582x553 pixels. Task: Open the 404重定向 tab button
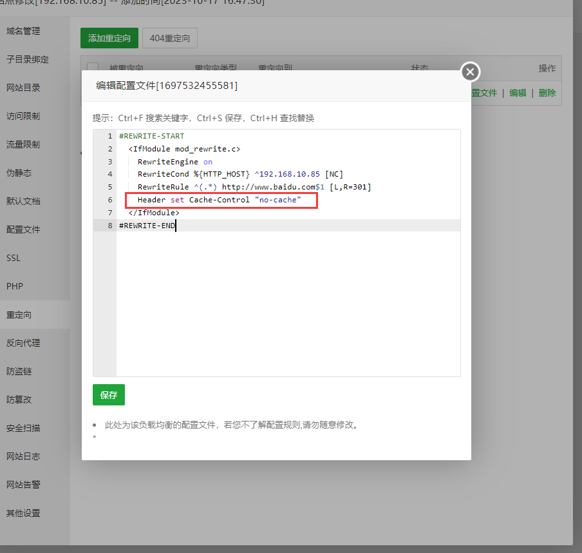click(x=169, y=38)
